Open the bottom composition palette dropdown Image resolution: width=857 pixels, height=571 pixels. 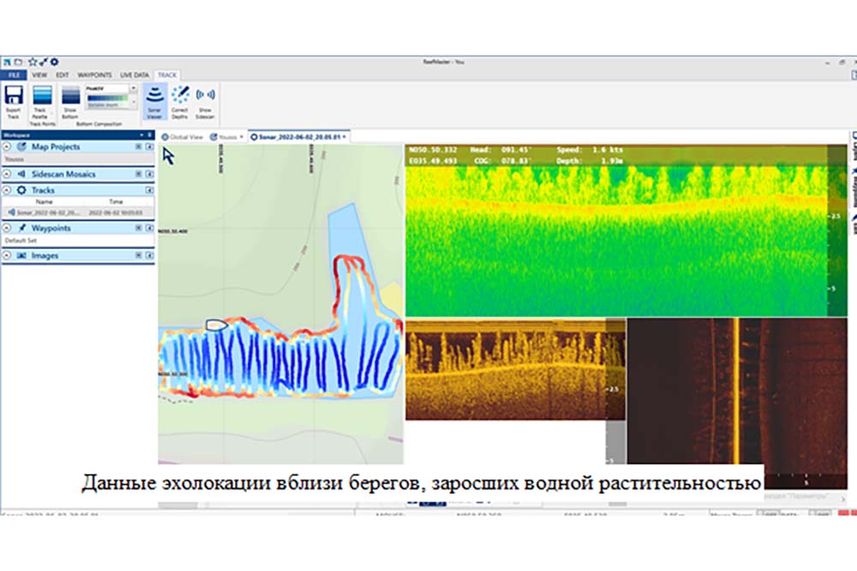[x=133, y=88]
